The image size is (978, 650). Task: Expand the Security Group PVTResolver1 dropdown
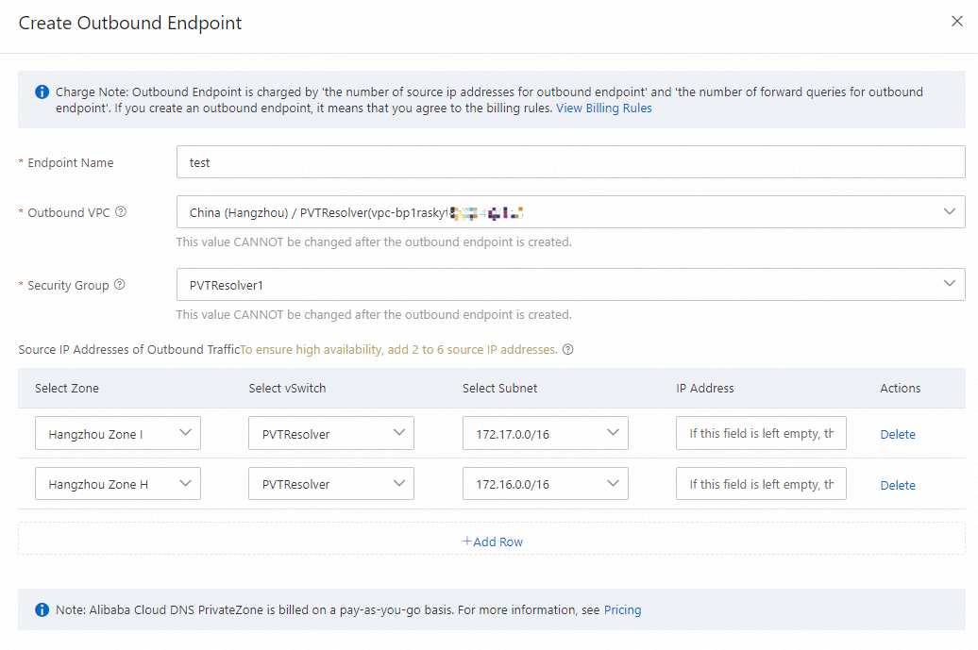570,285
